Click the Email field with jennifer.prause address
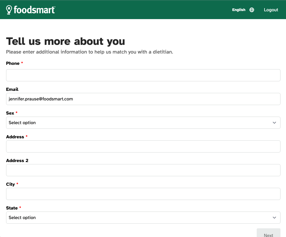Image resolution: width=286 pixels, height=237 pixels. (143, 99)
